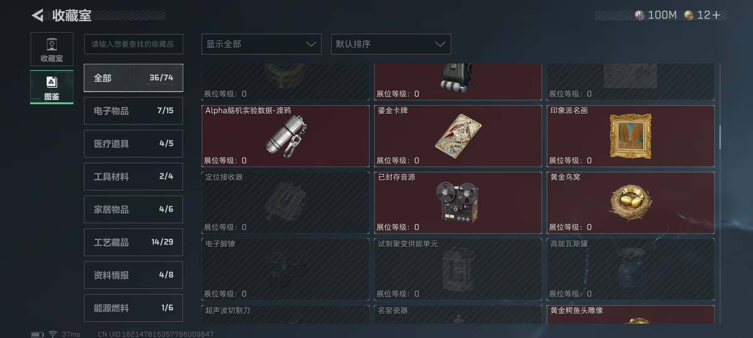Screen dimensions: 753x338
Task: Expand the 显示全部 filter dropdown
Action: pyautogui.click(x=261, y=44)
